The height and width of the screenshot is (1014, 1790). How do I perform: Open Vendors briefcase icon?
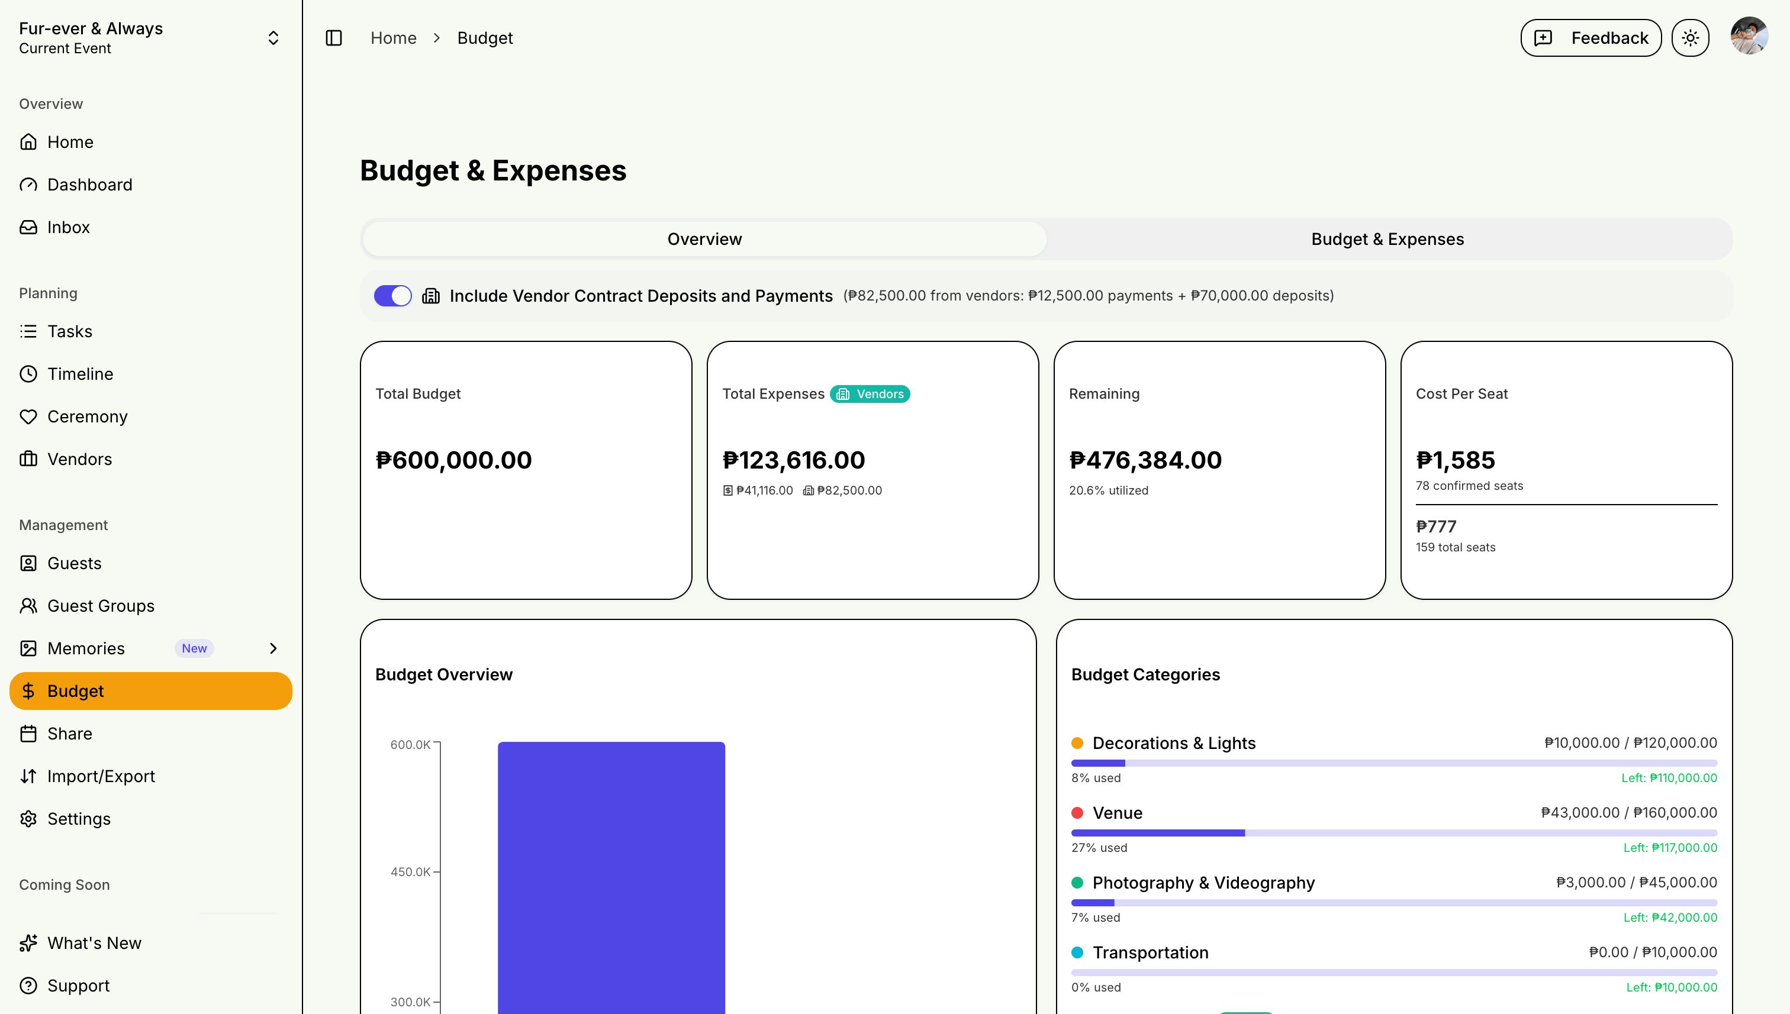pyautogui.click(x=28, y=459)
